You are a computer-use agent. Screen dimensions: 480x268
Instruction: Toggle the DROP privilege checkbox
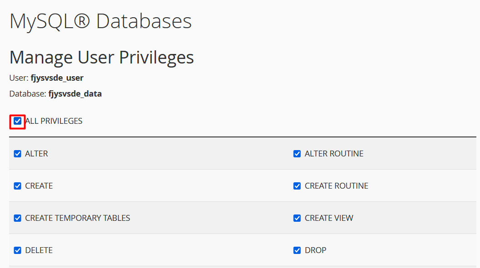[297, 250]
